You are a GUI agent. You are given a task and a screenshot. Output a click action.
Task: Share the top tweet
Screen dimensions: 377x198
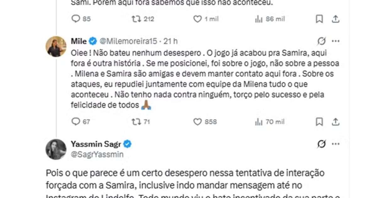pos(336,19)
